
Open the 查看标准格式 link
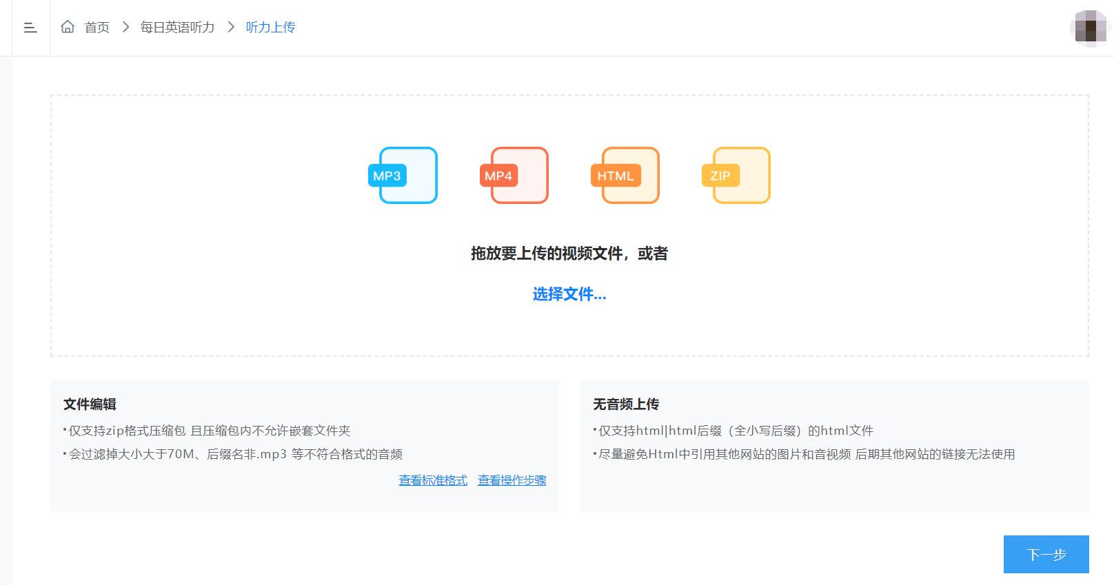pyautogui.click(x=433, y=480)
